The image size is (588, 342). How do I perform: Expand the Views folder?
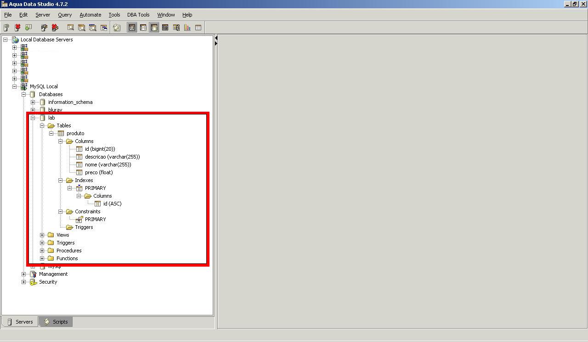(42, 235)
